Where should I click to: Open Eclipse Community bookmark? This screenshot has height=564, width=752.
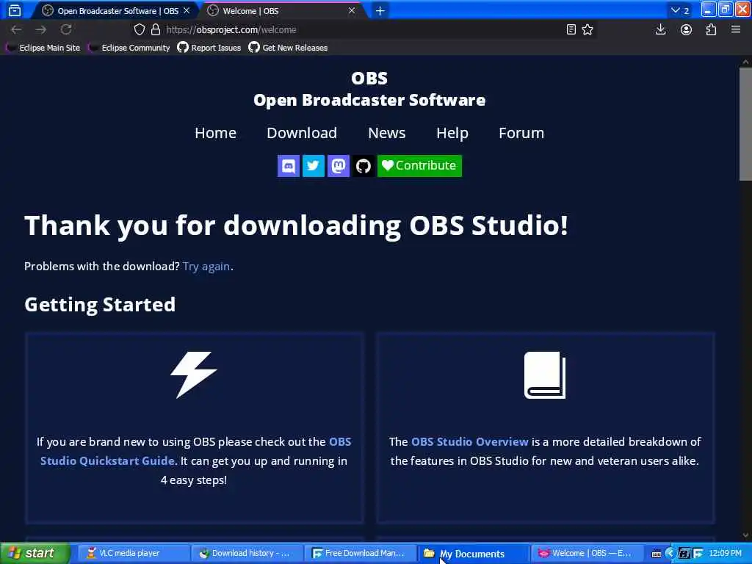(129, 48)
